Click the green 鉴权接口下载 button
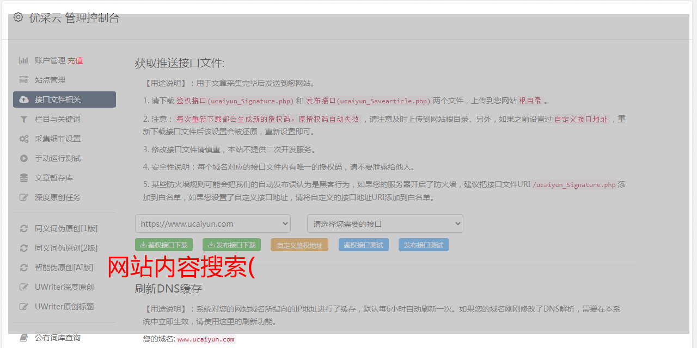The width and height of the screenshot is (697, 348). [164, 245]
